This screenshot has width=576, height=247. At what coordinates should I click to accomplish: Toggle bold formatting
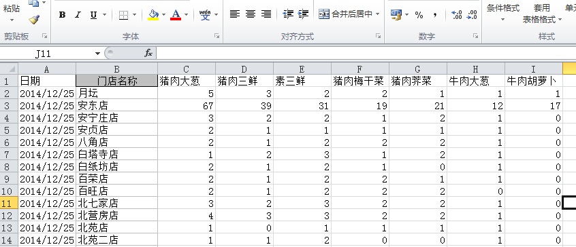63,15
